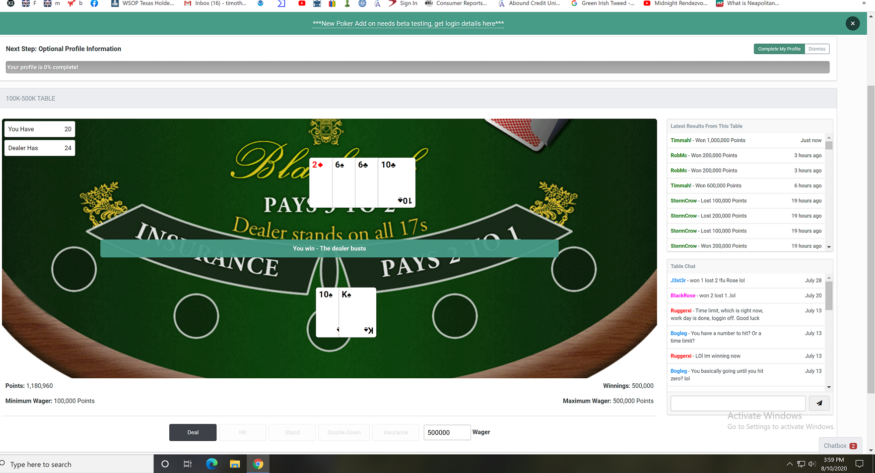Viewport: 875px width, 473px height.
Task: Open the Gmail Inbox bookmark
Action: click(x=215, y=3)
